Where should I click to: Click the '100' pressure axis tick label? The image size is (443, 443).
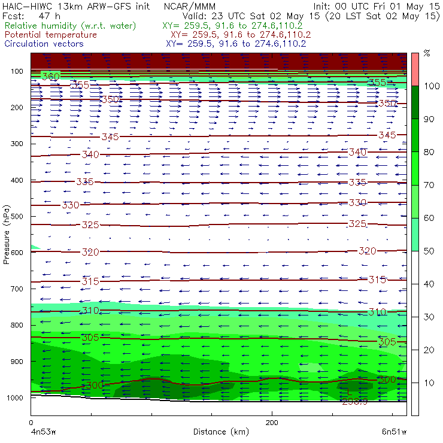[17, 71]
